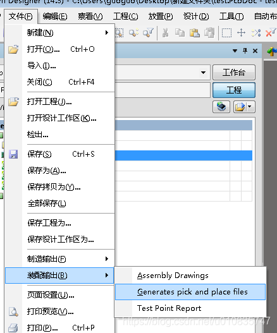Viewport: 277px width, 333px height.
Task: Expand the 制造输出(F) submenu
Action: coord(59,259)
